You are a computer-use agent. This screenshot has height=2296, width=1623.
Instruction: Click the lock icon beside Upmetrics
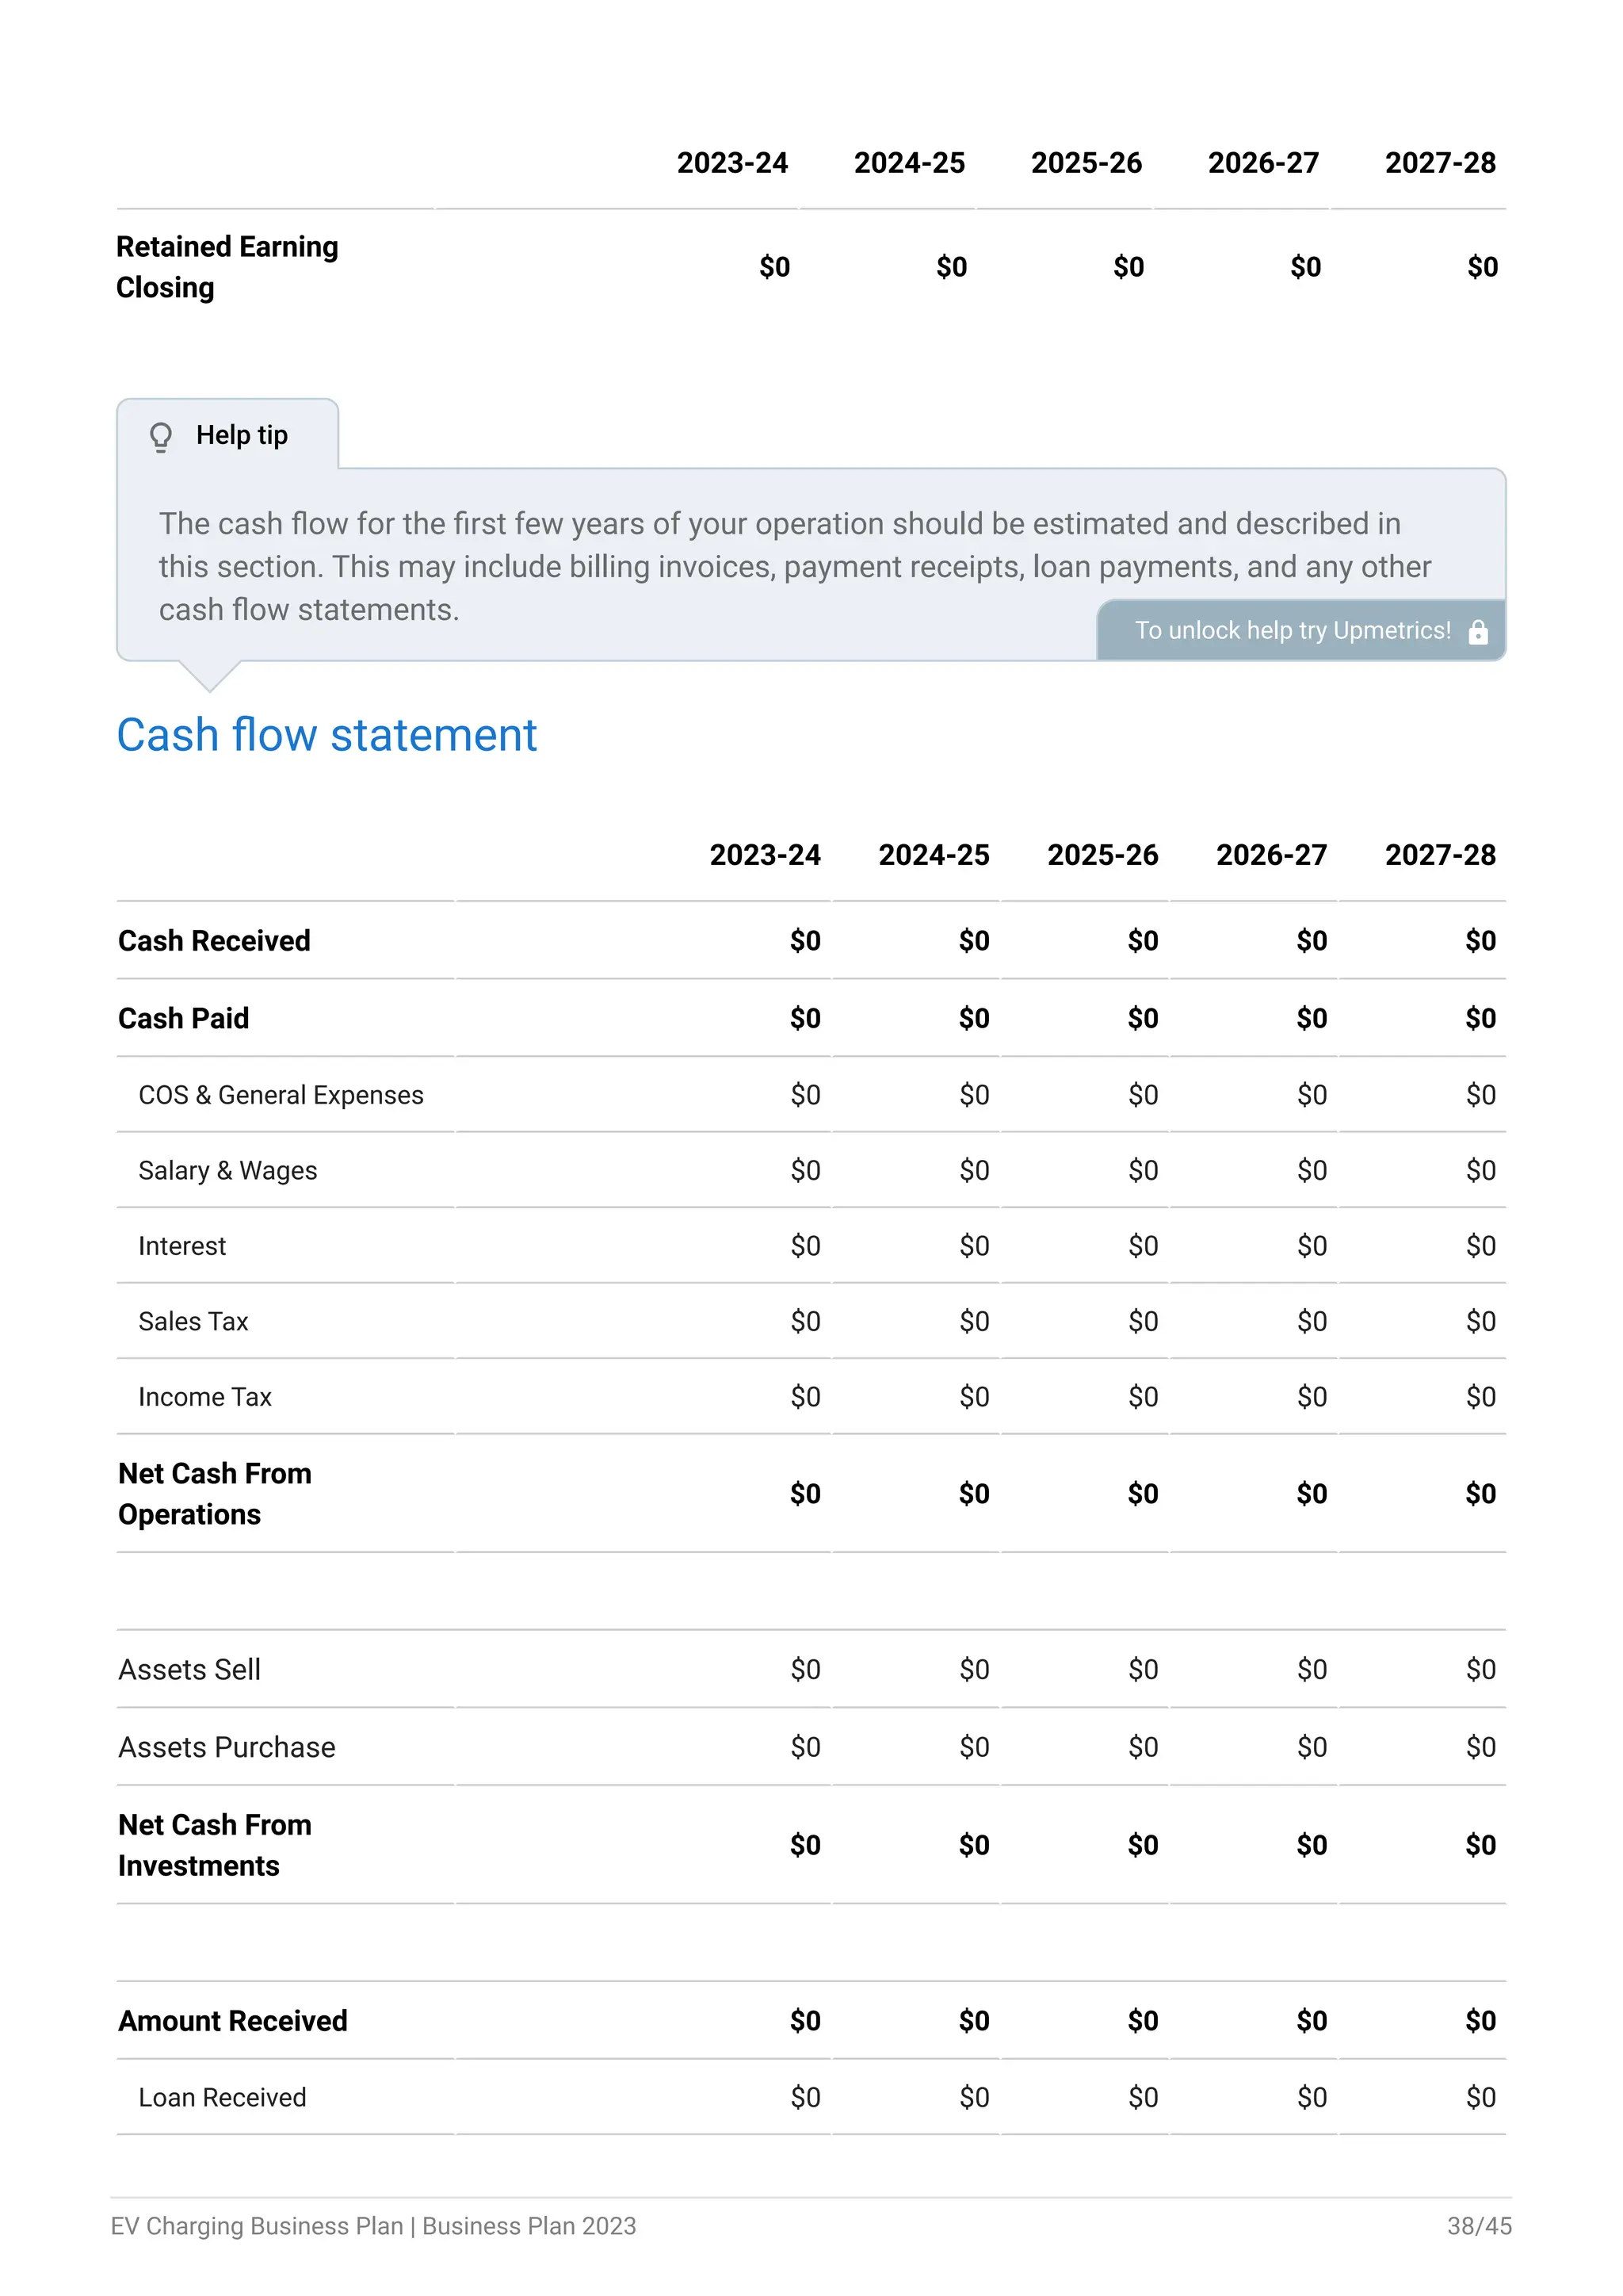pyautogui.click(x=1478, y=632)
